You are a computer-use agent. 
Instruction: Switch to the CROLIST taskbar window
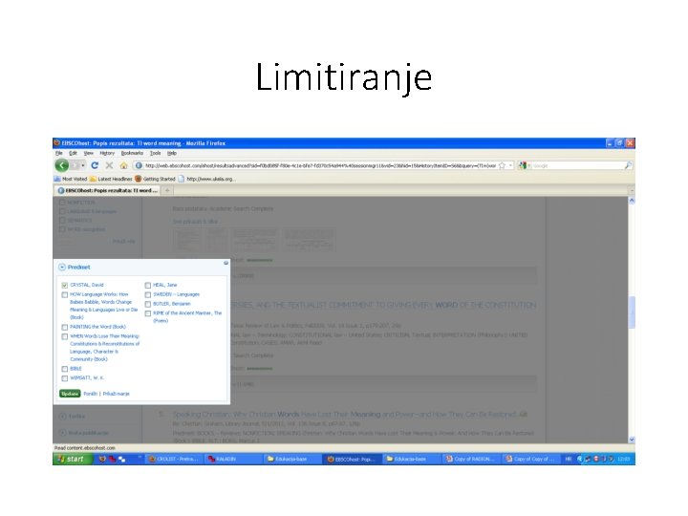173,459
